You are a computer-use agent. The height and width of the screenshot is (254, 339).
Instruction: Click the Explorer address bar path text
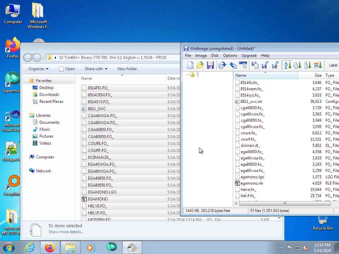click(x=113, y=58)
